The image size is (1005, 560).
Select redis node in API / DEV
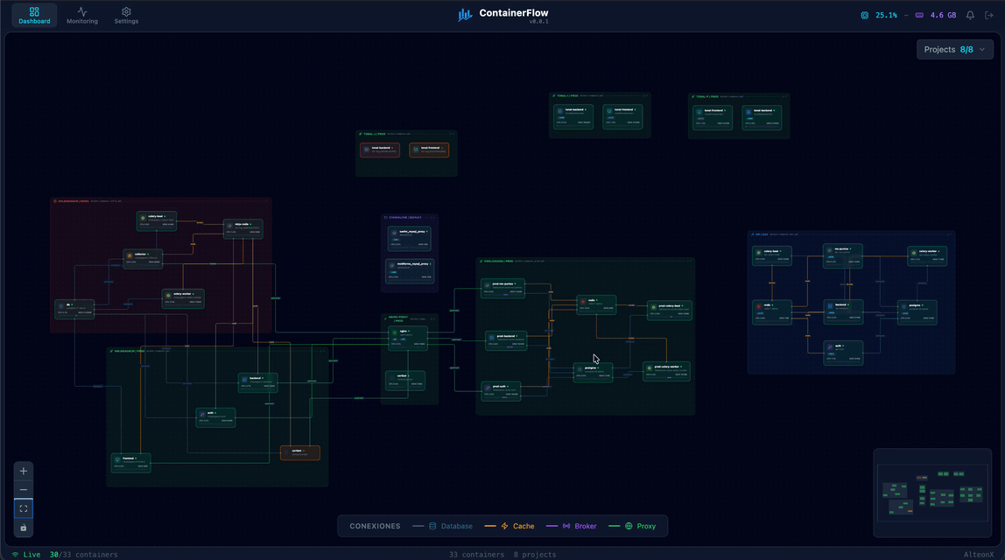(x=772, y=312)
